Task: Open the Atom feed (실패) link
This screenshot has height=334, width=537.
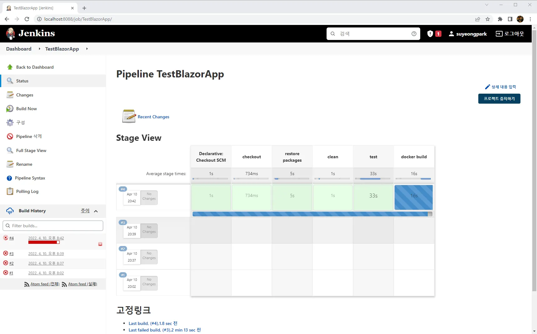Action: coord(83,284)
